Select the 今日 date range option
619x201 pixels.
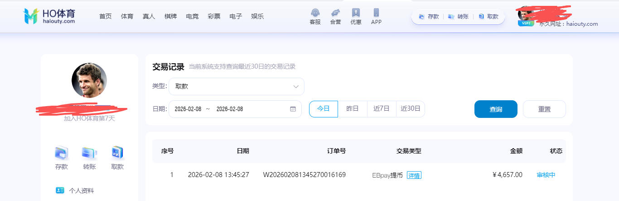[x=323, y=109]
